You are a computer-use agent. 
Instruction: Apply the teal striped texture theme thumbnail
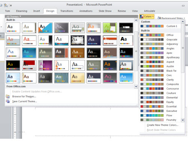61,78
